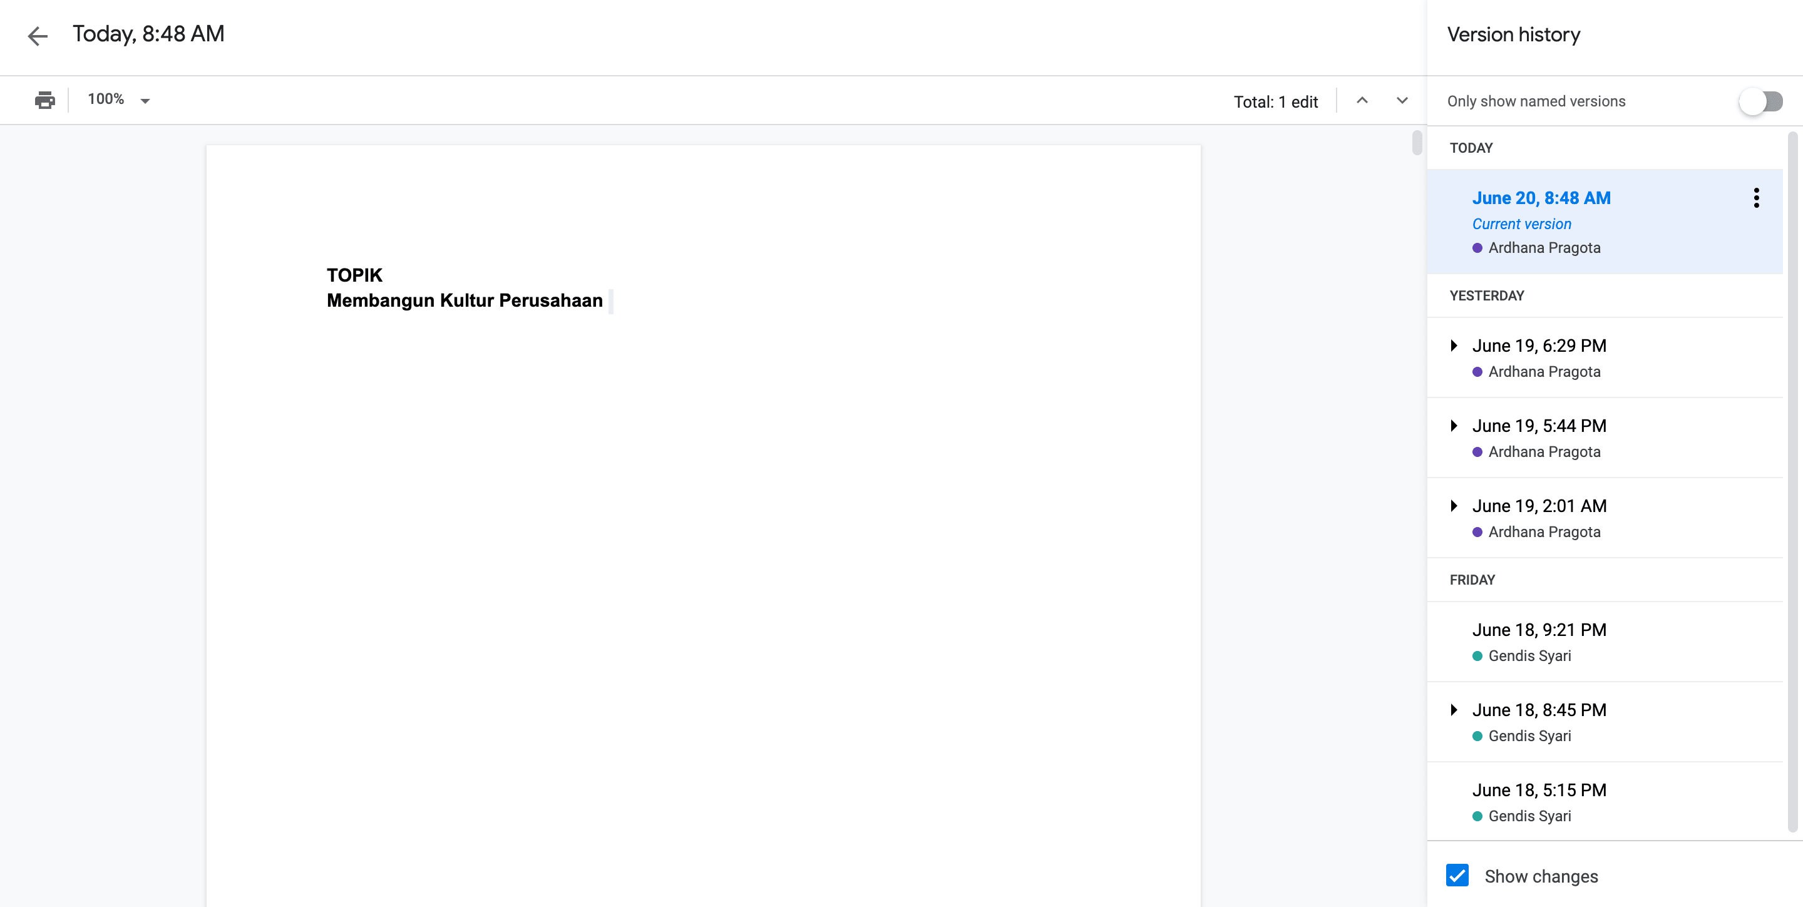Expand the June 19, 6:29 PM version
This screenshot has height=907, width=1803.
[x=1454, y=346]
